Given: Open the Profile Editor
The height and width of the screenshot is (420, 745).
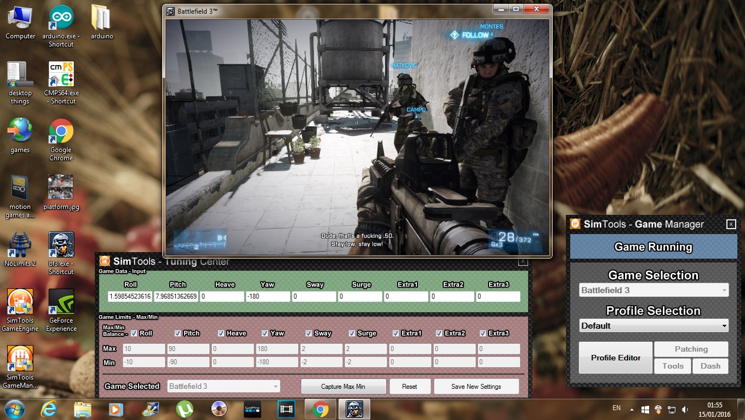Looking at the screenshot, I should 616,358.
